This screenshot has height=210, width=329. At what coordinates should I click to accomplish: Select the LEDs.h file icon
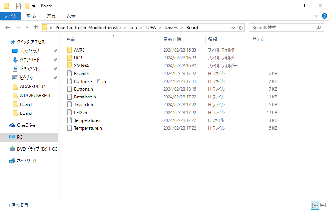[x=70, y=113]
